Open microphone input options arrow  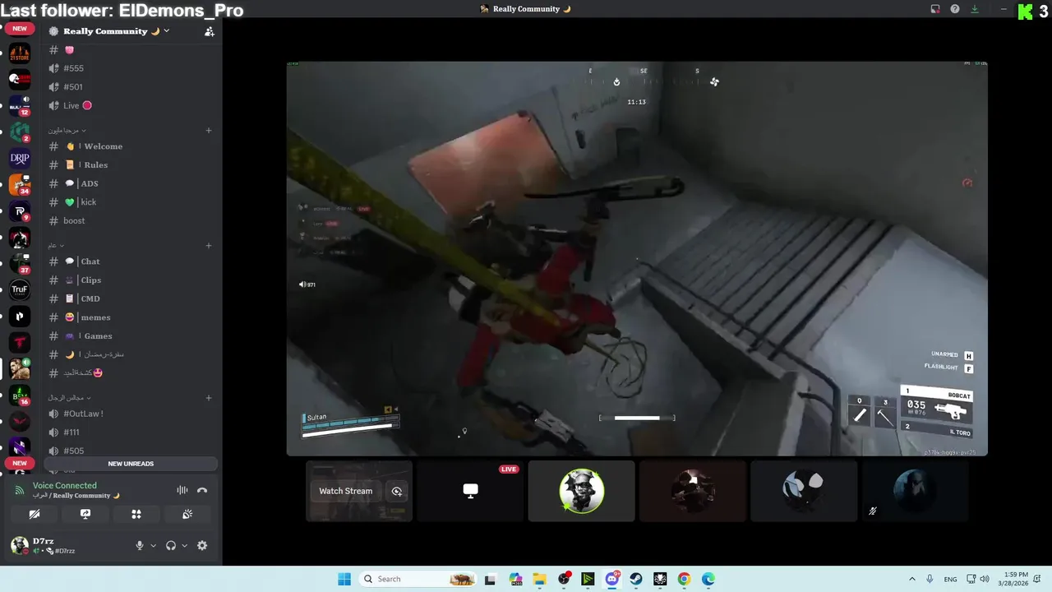click(x=153, y=546)
